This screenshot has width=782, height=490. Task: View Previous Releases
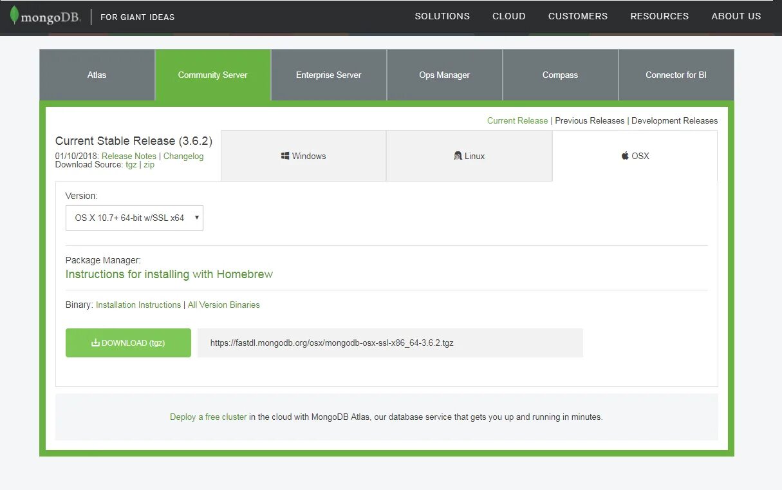coord(590,120)
